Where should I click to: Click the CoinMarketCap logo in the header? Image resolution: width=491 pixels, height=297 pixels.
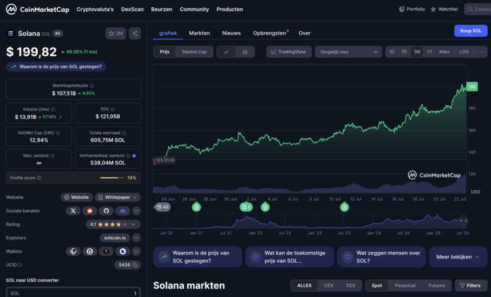pos(37,9)
